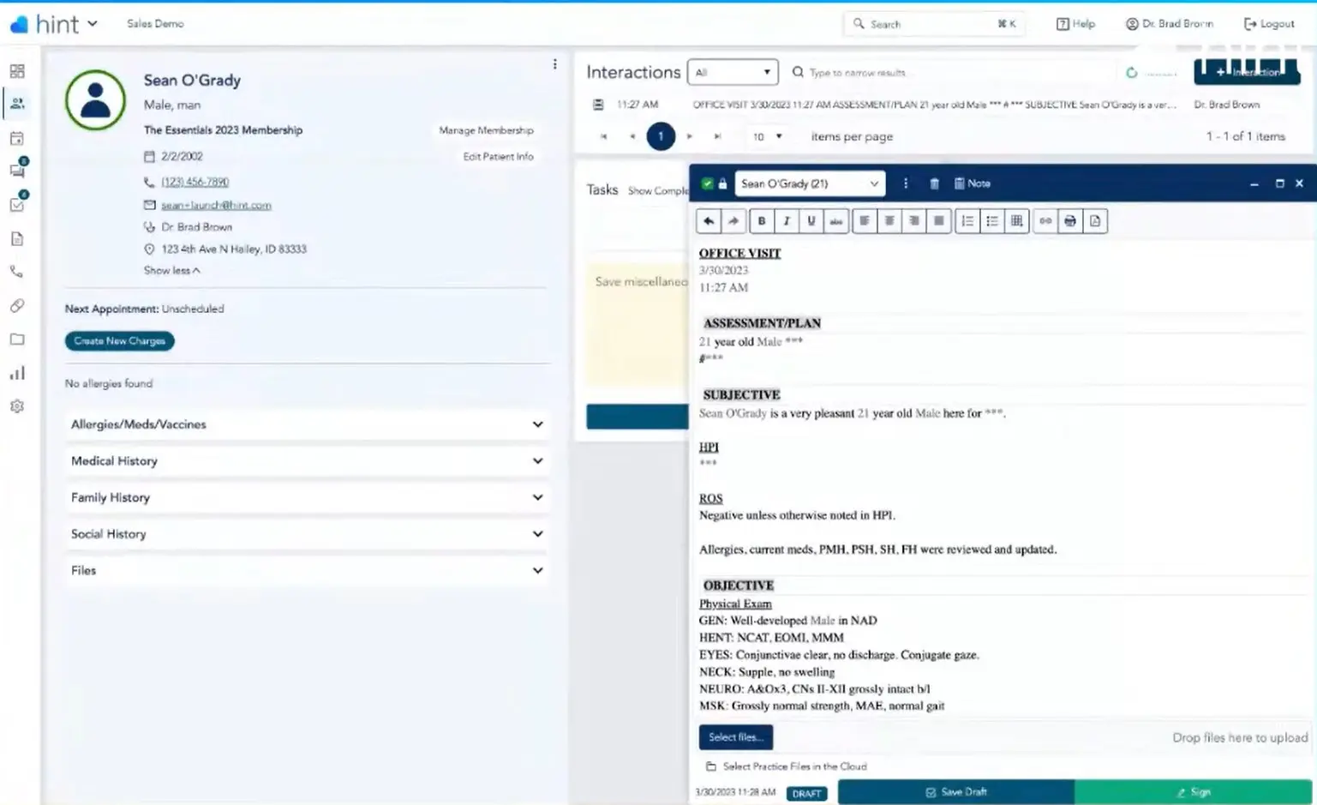Apply italic formatting to note text
1317x805 pixels.
(x=786, y=220)
